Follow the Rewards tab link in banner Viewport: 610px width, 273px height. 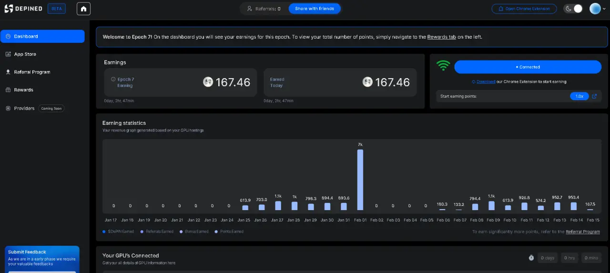441,37
